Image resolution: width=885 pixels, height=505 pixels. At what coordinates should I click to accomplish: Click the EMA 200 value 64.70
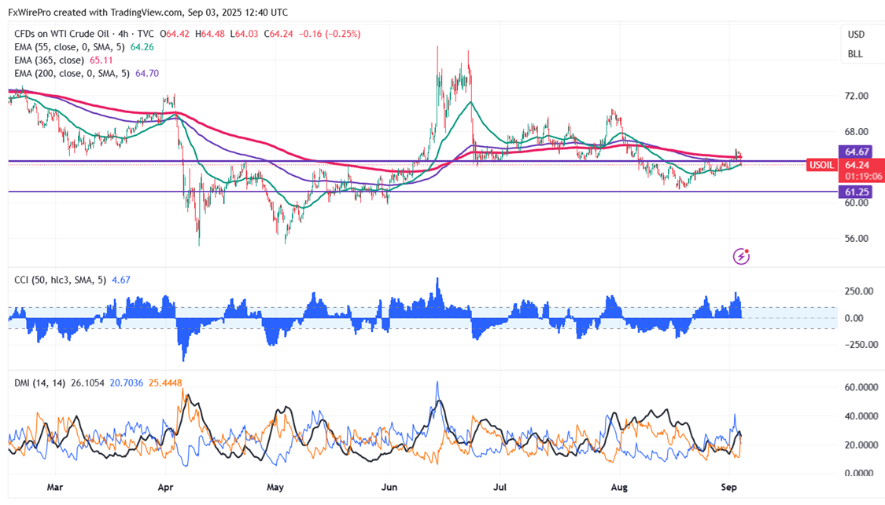click(147, 73)
